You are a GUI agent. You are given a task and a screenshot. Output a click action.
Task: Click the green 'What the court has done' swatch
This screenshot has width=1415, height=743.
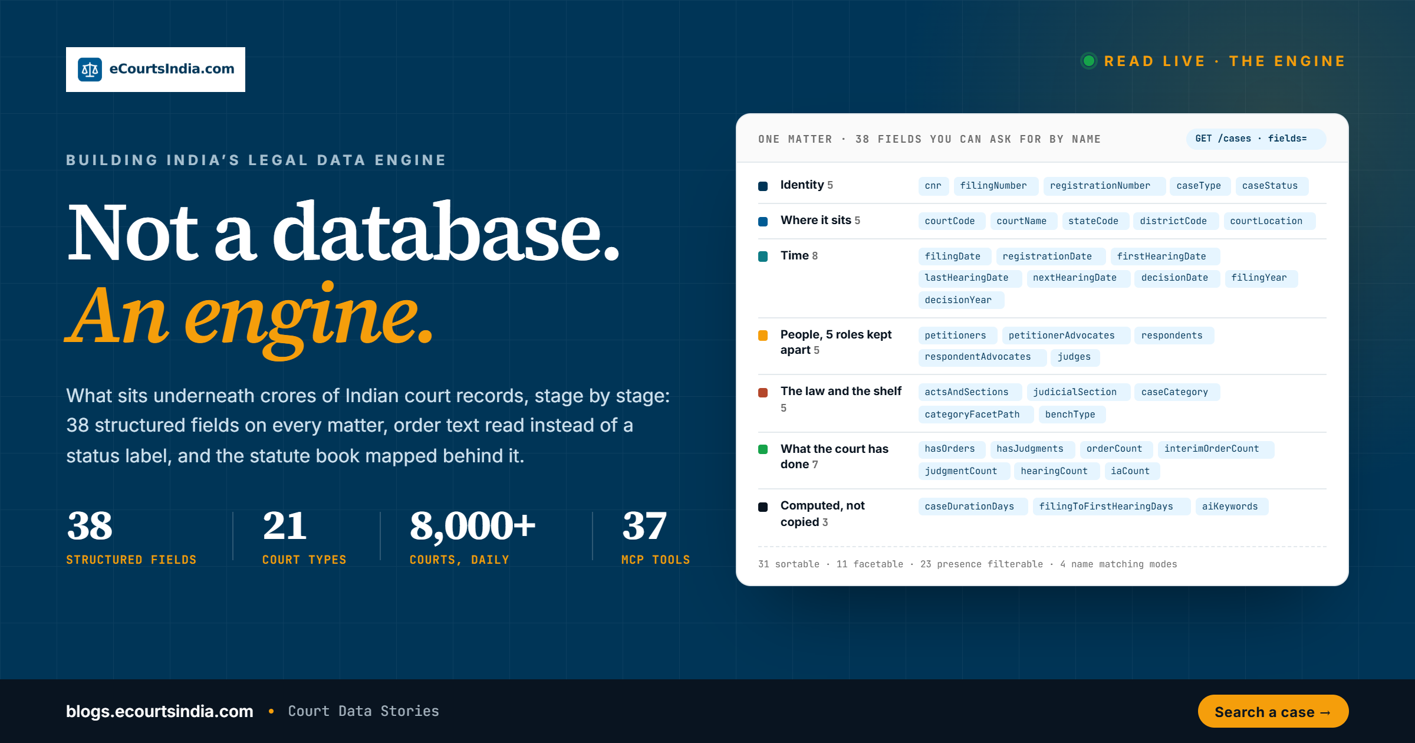(x=763, y=449)
